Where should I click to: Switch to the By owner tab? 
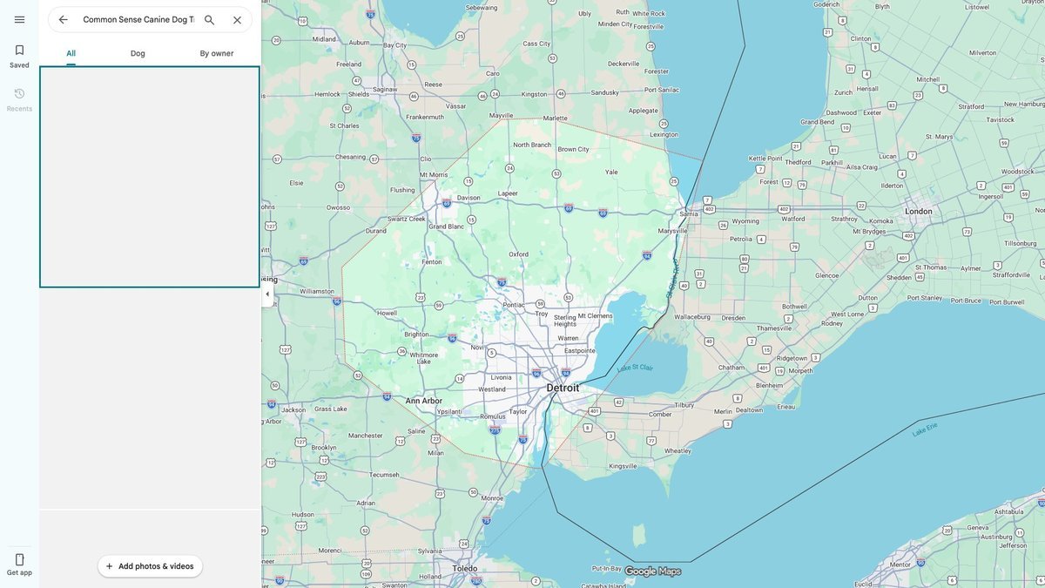(x=217, y=53)
